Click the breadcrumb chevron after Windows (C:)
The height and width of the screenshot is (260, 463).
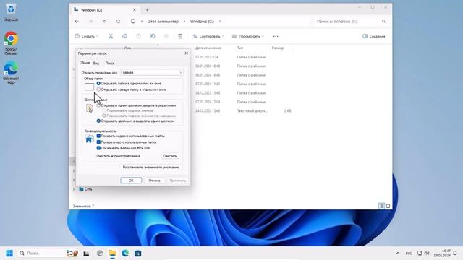pos(220,21)
